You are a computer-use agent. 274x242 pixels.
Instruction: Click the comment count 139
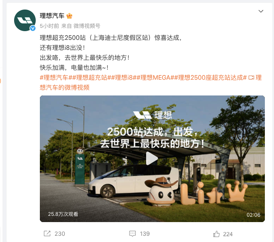coord(145,234)
